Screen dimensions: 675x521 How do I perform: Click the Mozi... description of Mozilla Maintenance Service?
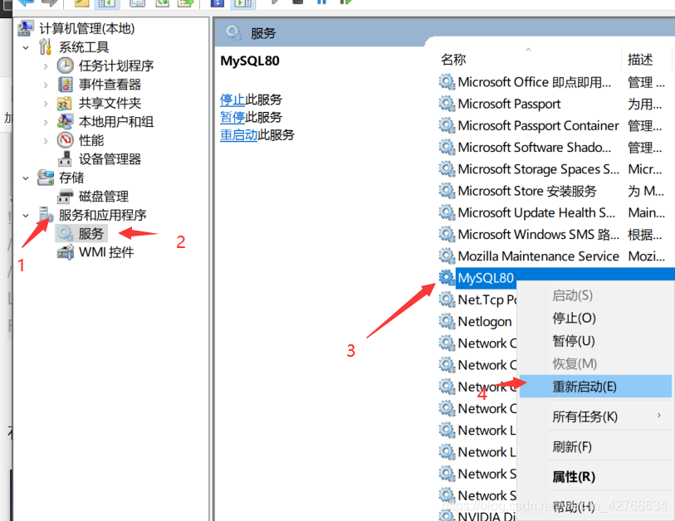(x=647, y=256)
